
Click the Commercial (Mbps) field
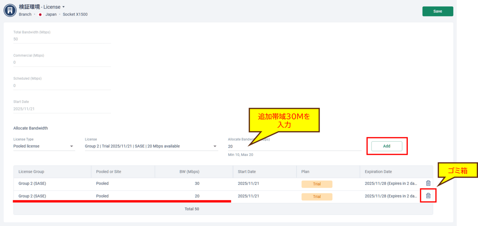[62, 62]
